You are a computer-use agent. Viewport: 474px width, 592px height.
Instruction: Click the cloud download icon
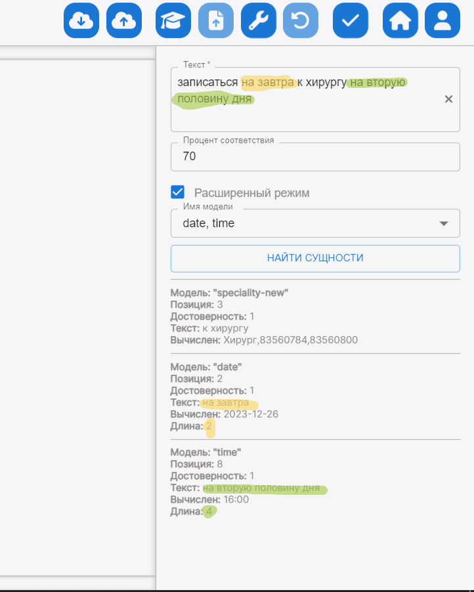click(x=81, y=20)
